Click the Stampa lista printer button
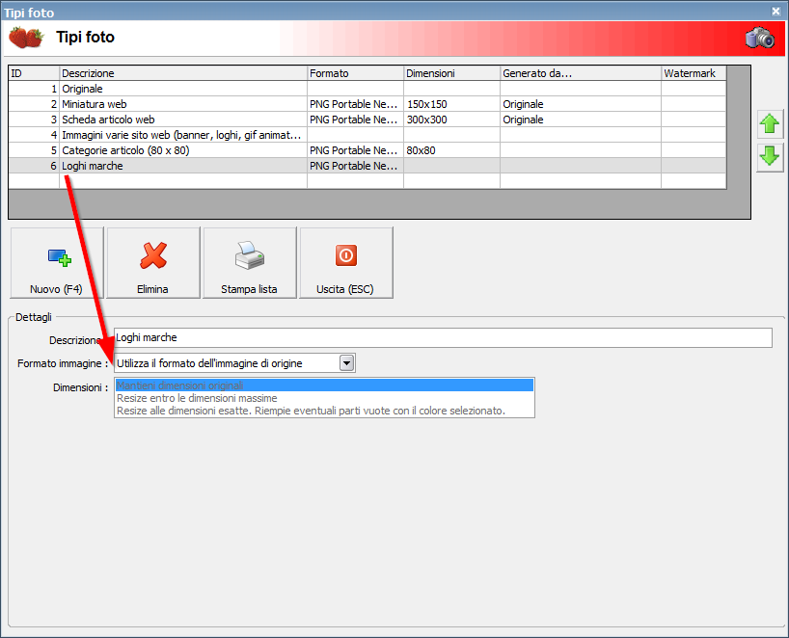This screenshot has height=638, width=789. pyautogui.click(x=250, y=263)
